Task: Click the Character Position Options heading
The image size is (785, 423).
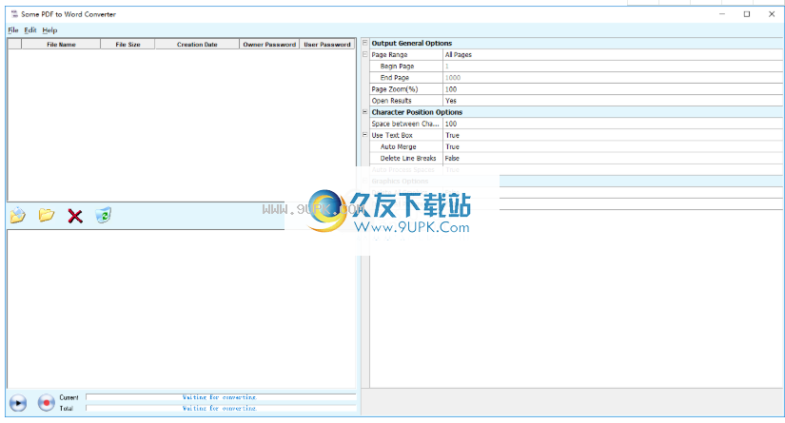Action: tap(417, 112)
